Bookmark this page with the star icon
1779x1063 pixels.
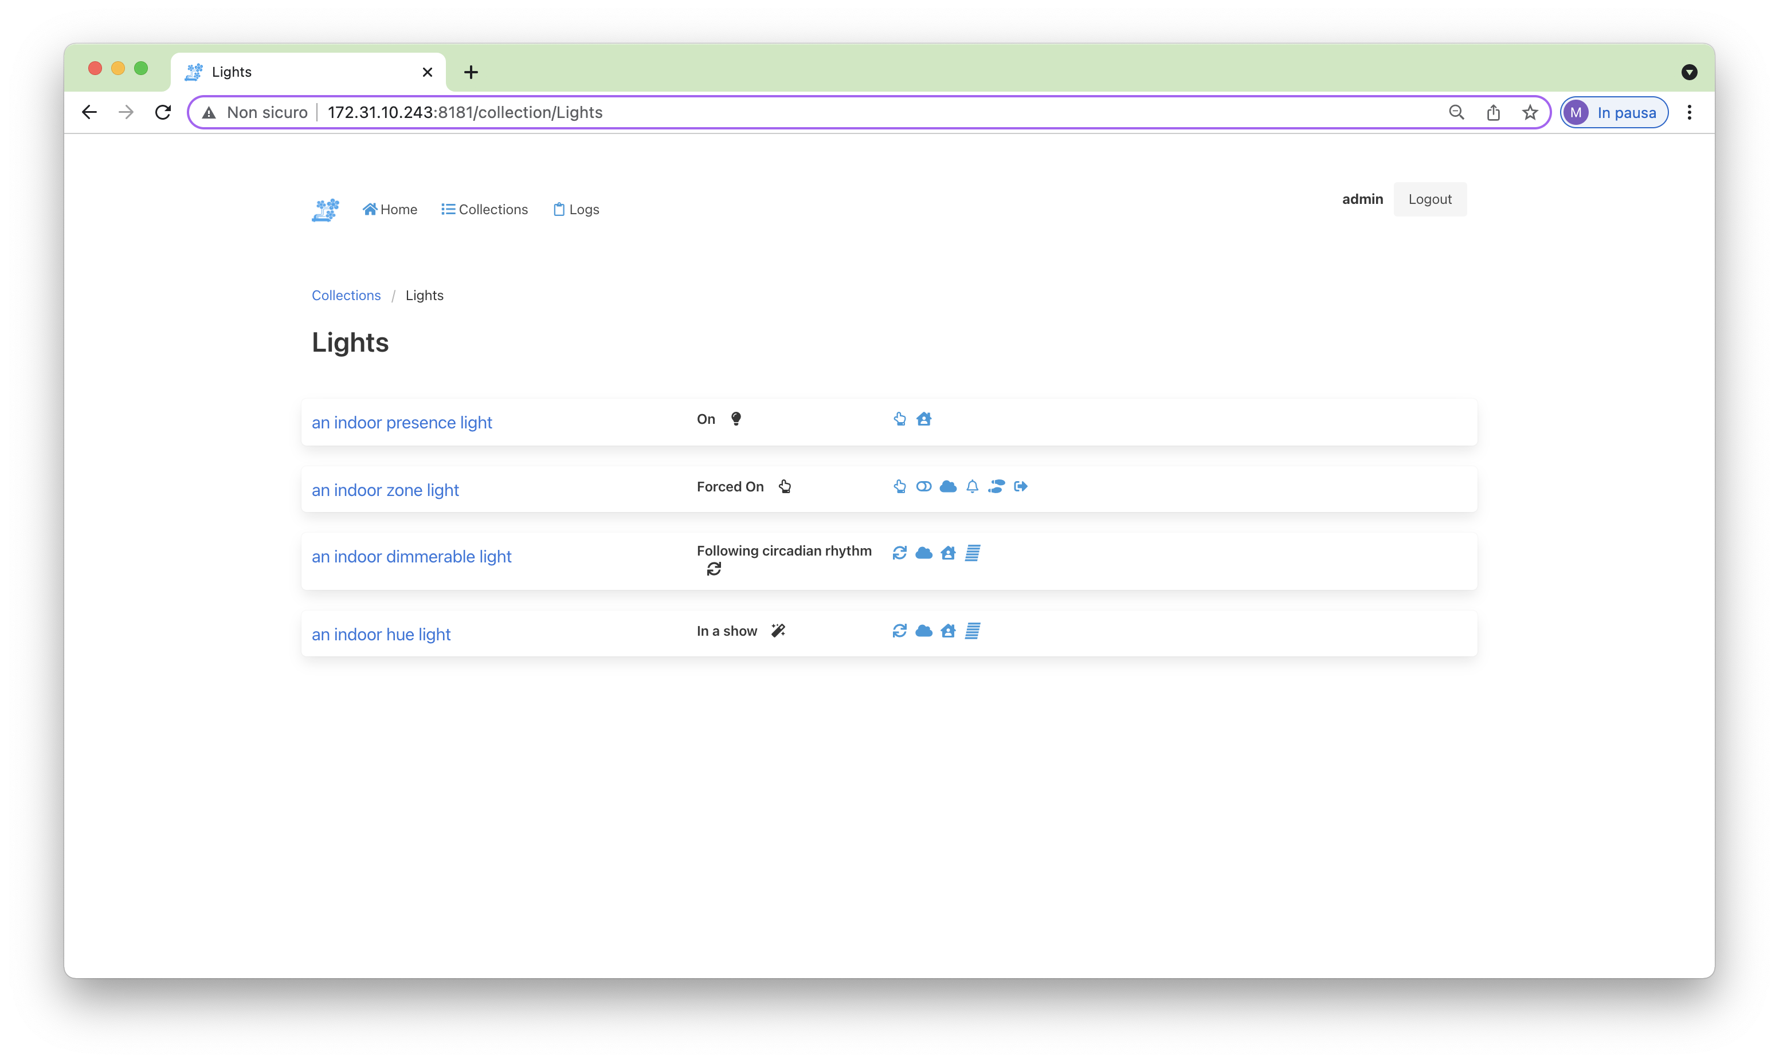click(x=1530, y=112)
